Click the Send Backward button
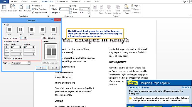 pyautogui.click(x=118, y=9)
